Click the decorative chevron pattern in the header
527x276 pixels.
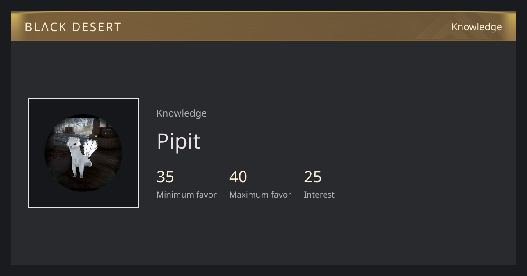pyautogui.click(x=466, y=26)
